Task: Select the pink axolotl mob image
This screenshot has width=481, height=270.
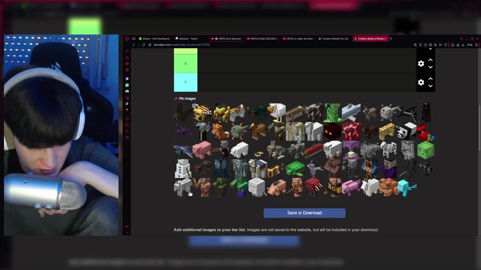Action: [x=351, y=187]
